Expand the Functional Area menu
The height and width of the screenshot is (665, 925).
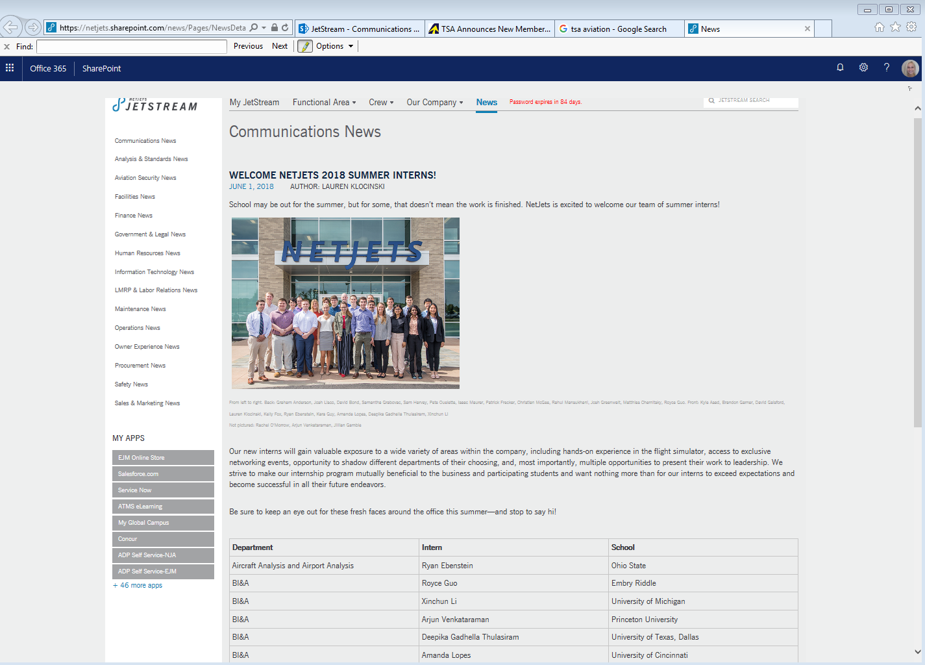click(x=325, y=103)
